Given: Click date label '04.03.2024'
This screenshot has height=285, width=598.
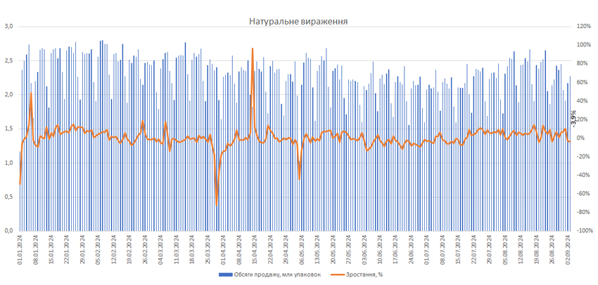Looking at the screenshot, I should pos(161,249).
